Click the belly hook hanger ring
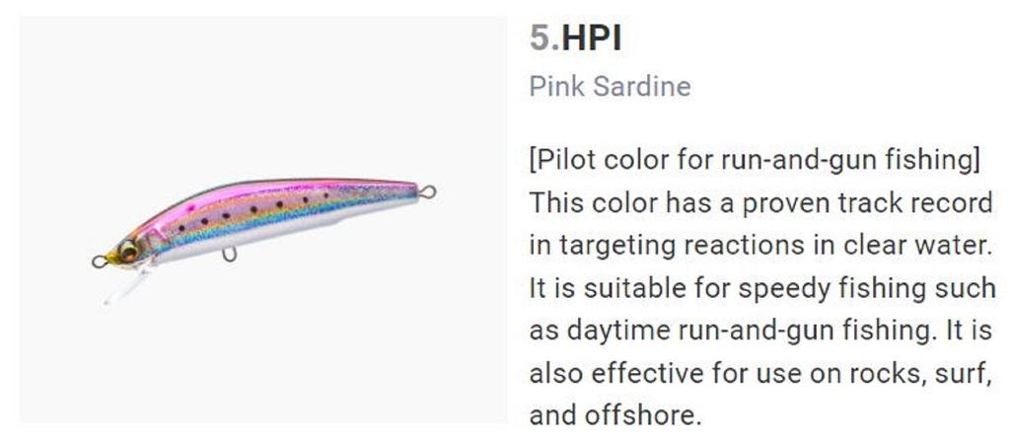The width and height of the screenshot is (1010, 445). pos(230,255)
